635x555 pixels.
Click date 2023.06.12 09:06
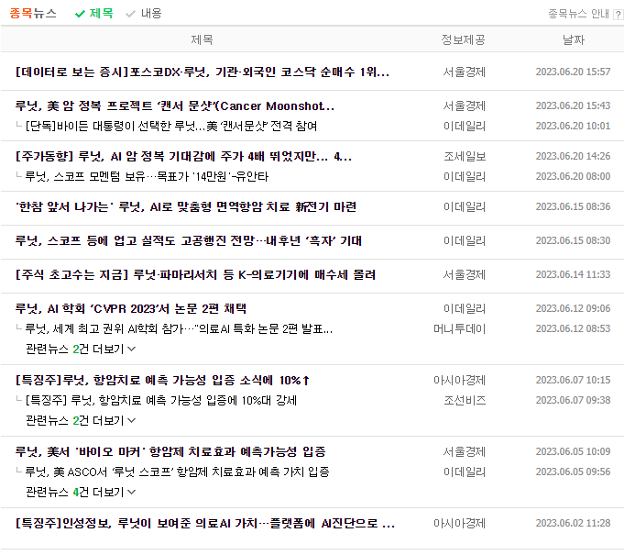point(573,308)
